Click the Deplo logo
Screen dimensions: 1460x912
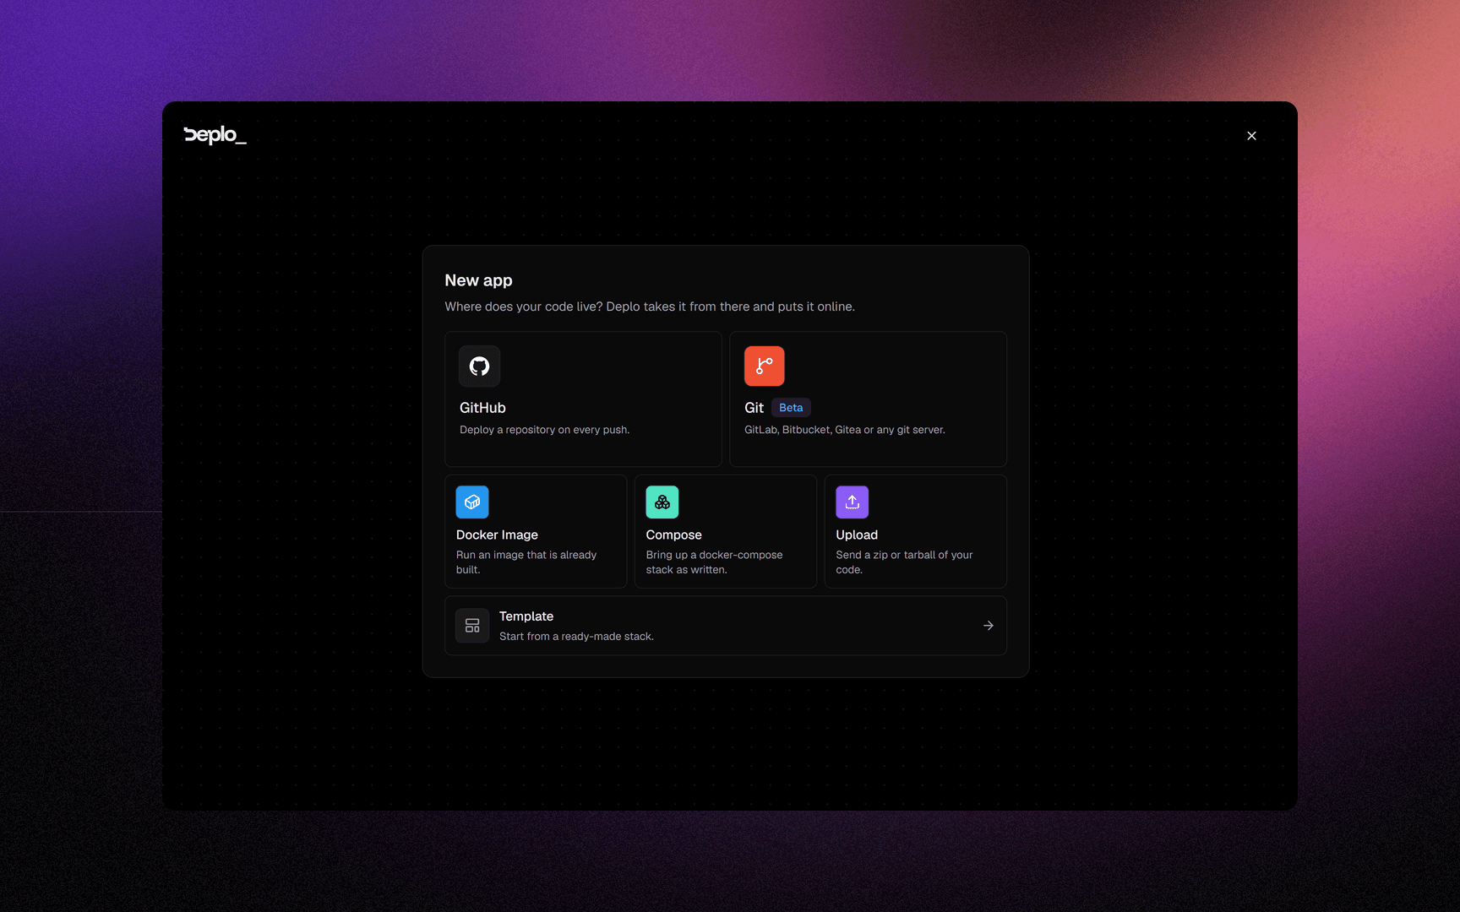point(215,135)
